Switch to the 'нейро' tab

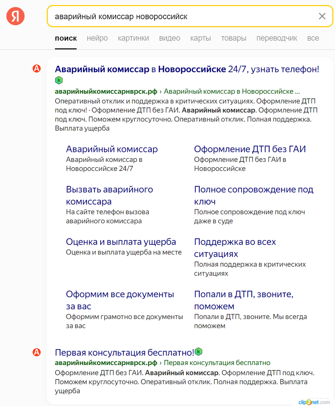point(97,38)
